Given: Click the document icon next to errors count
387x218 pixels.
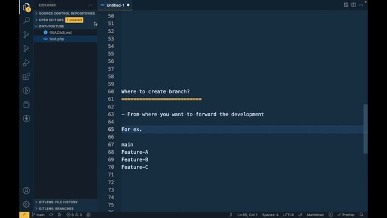Looking at the screenshot, I should [x=89, y=215].
